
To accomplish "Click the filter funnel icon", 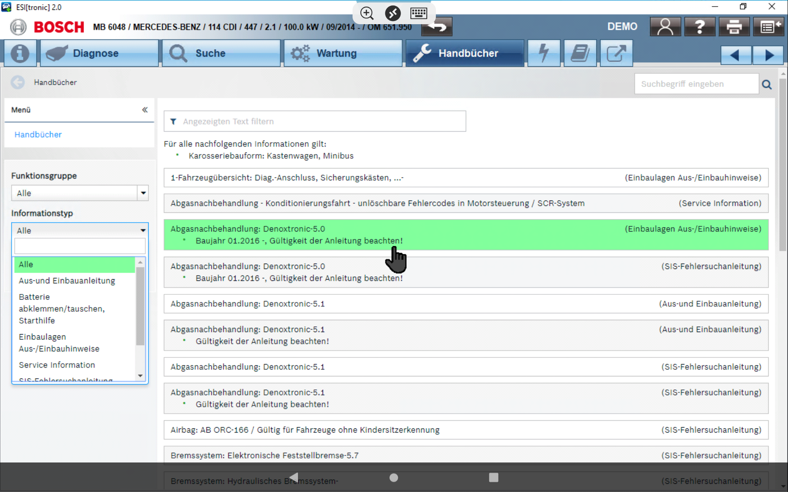I will 173,121.
